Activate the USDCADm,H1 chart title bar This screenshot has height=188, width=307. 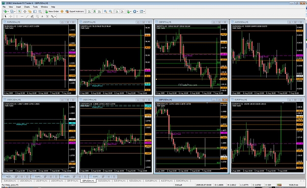pos(39,100)
